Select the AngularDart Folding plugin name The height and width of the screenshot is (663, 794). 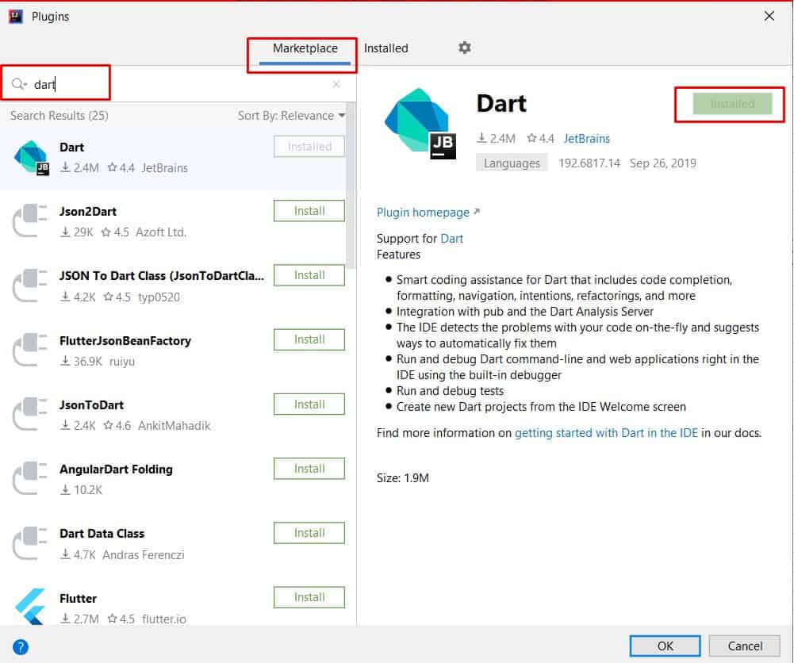[116, 469]
